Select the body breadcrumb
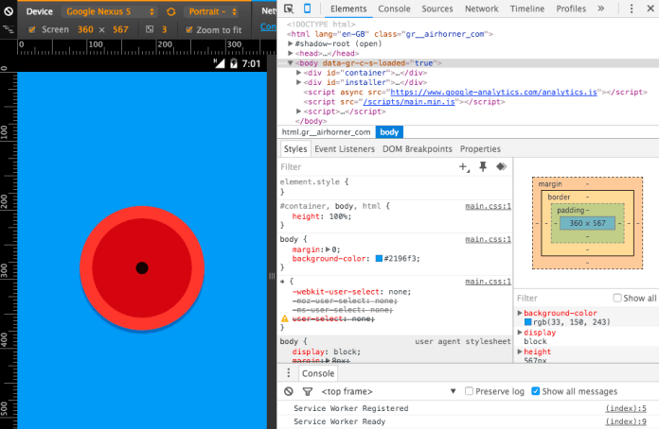The width and height of the screenshot is (659, 429). tap(389, 132)
